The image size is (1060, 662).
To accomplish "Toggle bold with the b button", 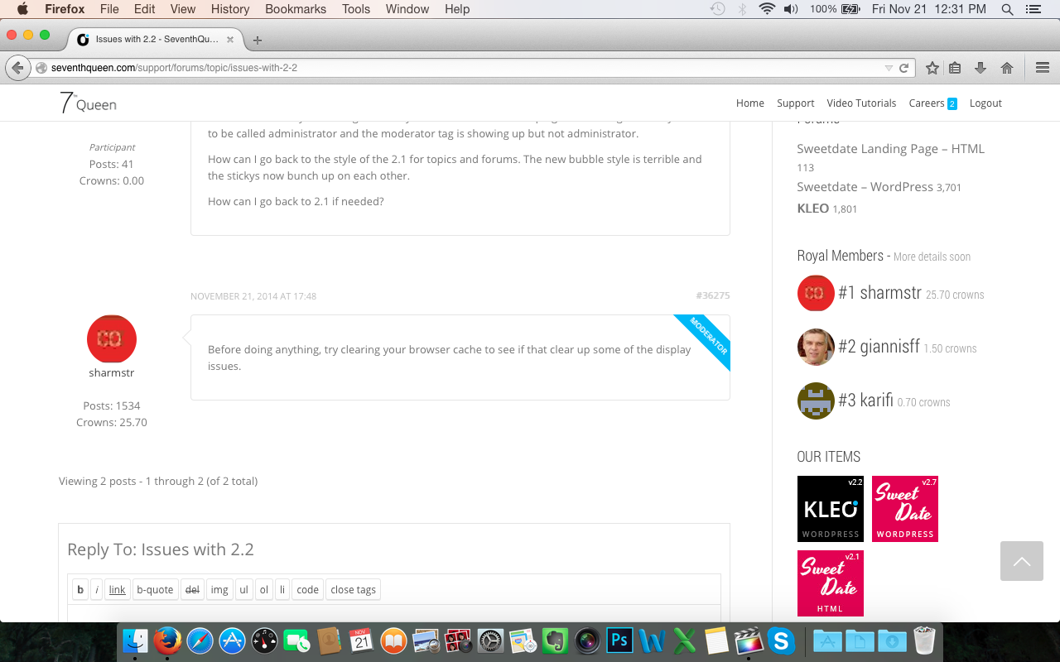I will (80, 590).
